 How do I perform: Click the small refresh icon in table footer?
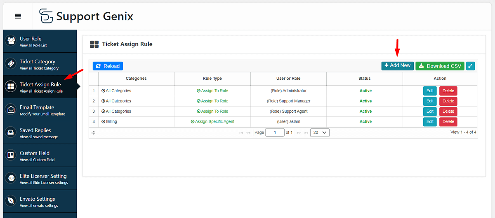pos(94,132)
